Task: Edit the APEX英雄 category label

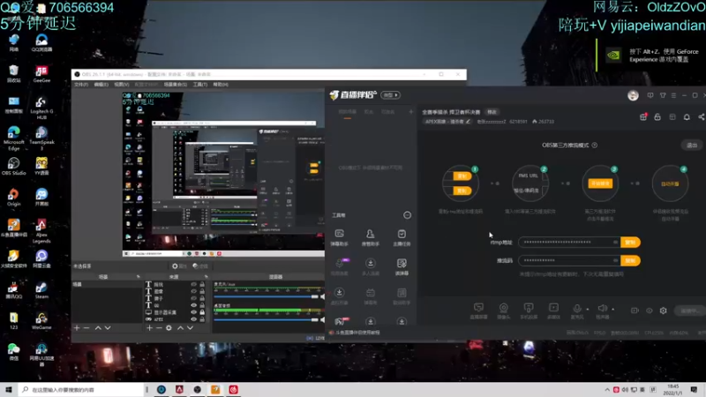Action: 448,122
